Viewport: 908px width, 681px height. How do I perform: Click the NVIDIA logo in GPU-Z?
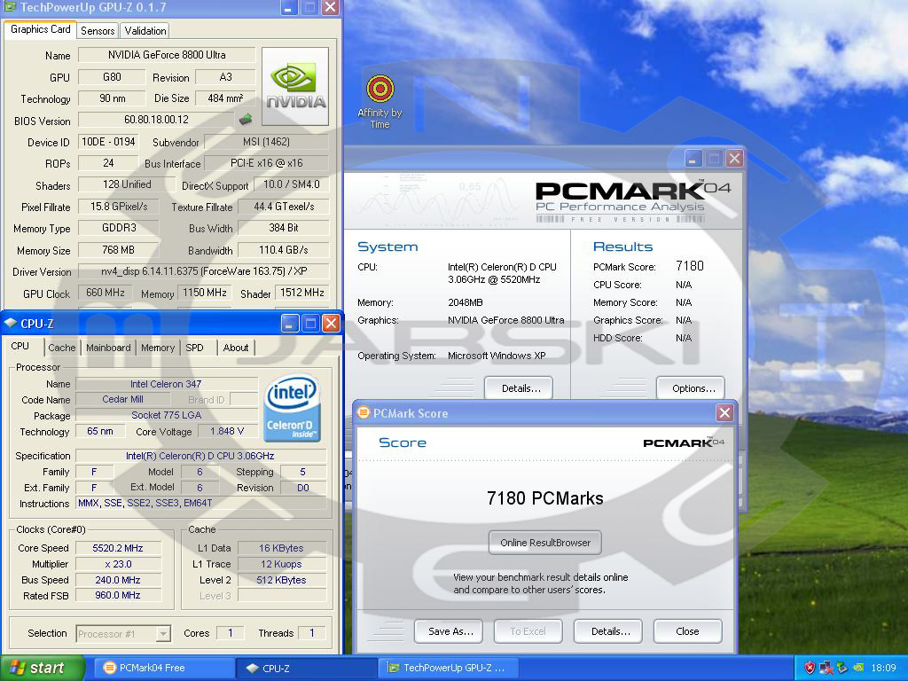click(x=295, y=86)
